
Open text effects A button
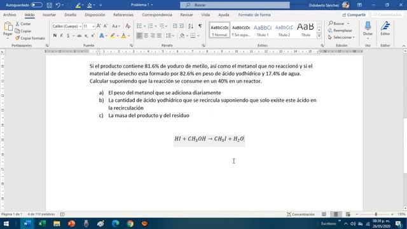pyautogui.click(x=102, y=36)
